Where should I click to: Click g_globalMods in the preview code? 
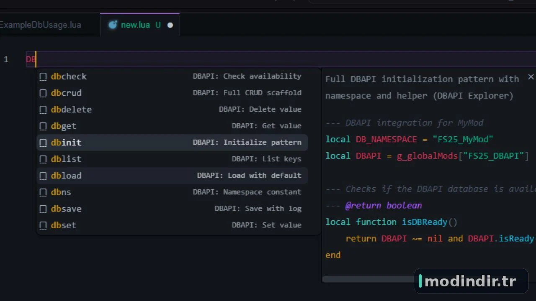click(428, 156)
